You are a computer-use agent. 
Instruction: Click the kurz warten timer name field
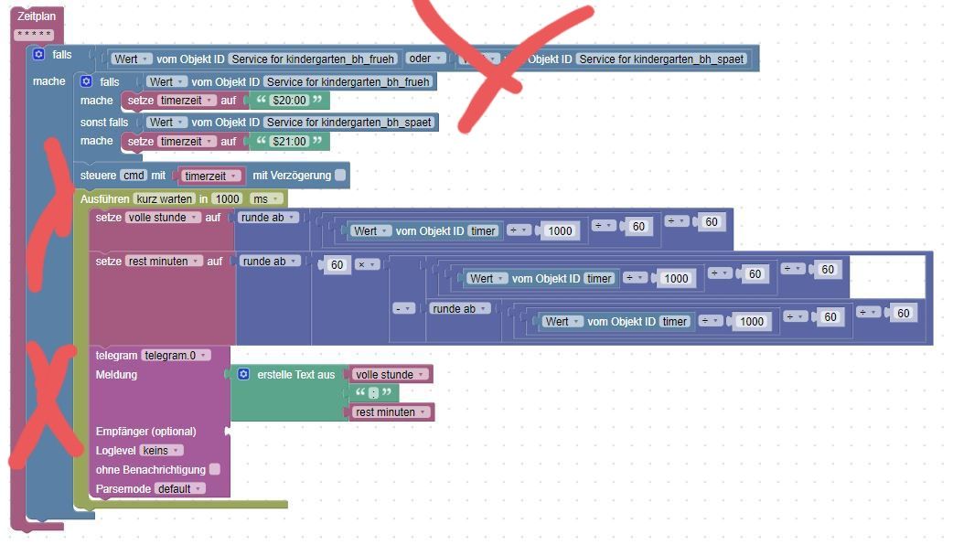pyautogui.click(x=164, y=198)
